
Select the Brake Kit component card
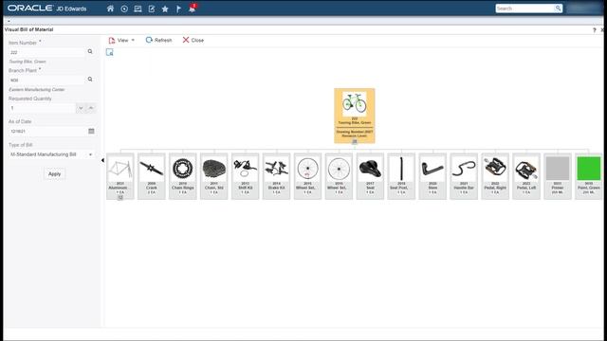point(276,176)
